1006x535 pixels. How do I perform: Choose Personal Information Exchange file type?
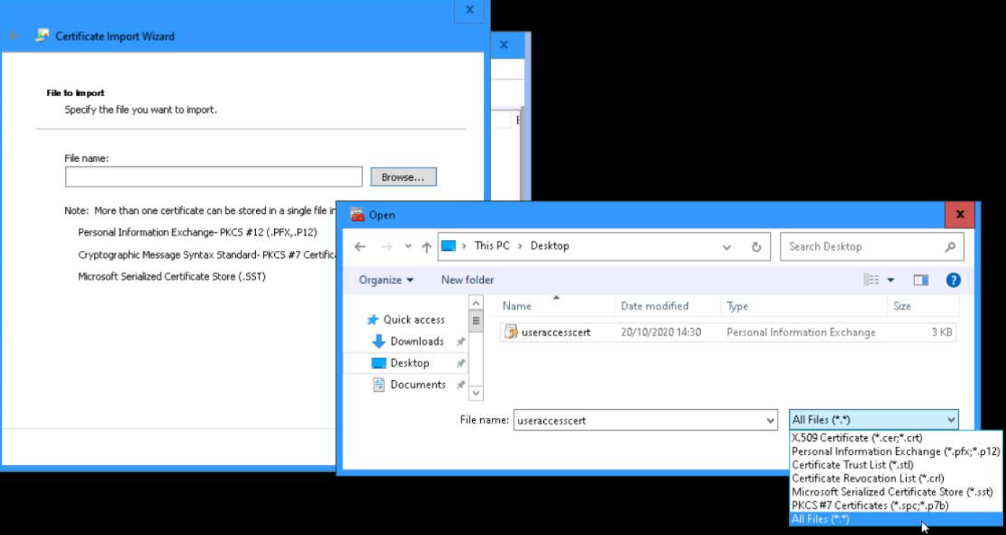pyautogui.click(x=895, y=451)
